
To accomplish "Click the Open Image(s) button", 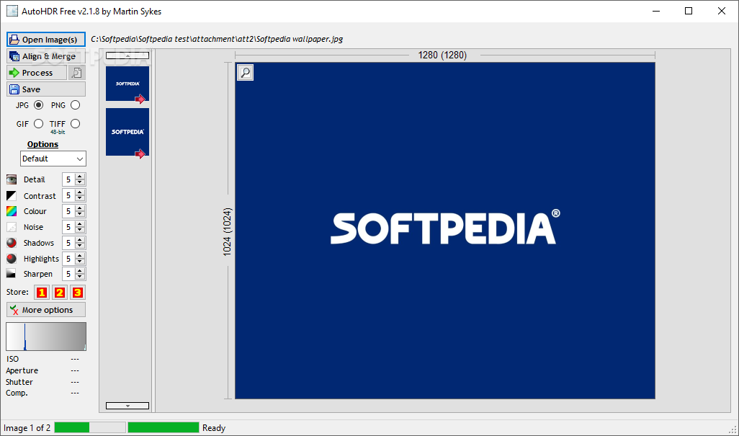I will pos(45,40).
